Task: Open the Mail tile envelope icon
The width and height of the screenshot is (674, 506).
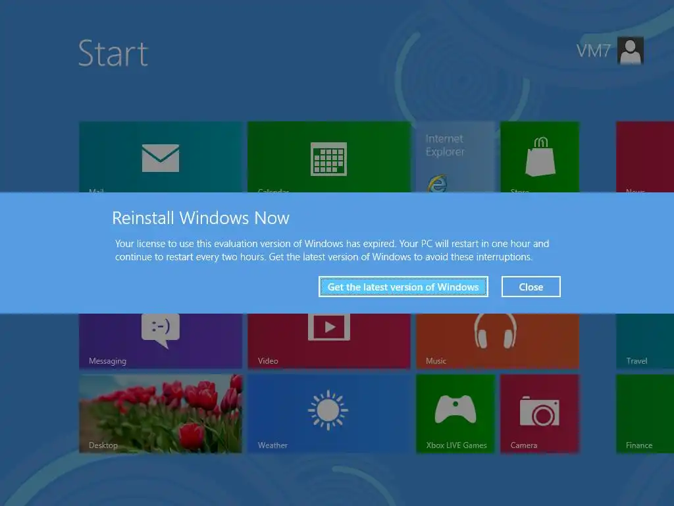Action: pyautogui.click(x=161, y=158)
